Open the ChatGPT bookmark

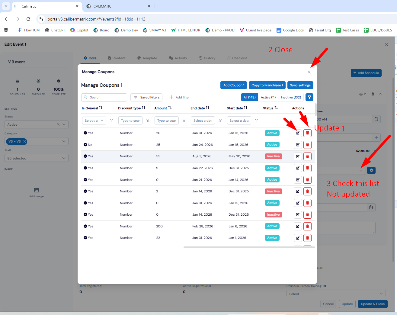[x=55, y=30]
